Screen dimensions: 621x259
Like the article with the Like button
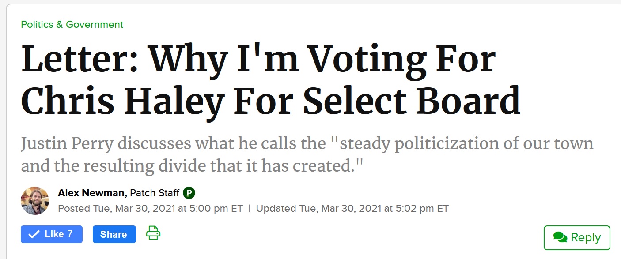pos(51,234)
